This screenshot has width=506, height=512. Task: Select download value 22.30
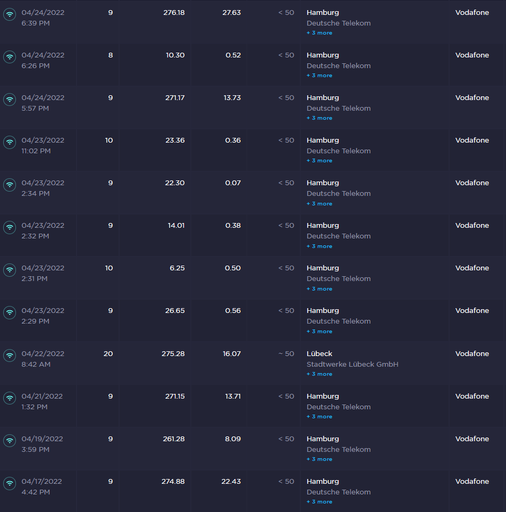(x=175, y=183)
